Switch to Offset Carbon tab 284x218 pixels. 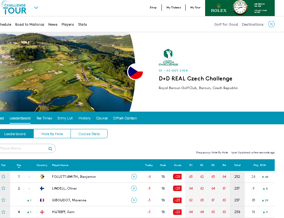pos(125,118)
